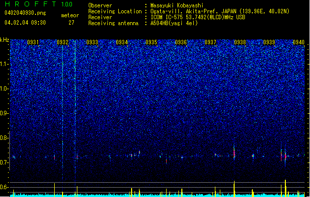Click the kHz frequency axis unit label
Screen dimensions: 310x197
(4, 40)
